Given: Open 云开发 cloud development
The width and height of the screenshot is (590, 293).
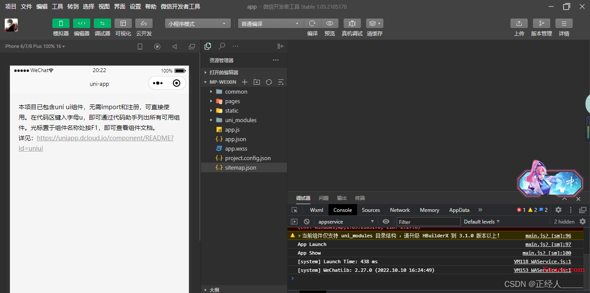Looking at the screenshot, I should (x=144, y=23).
